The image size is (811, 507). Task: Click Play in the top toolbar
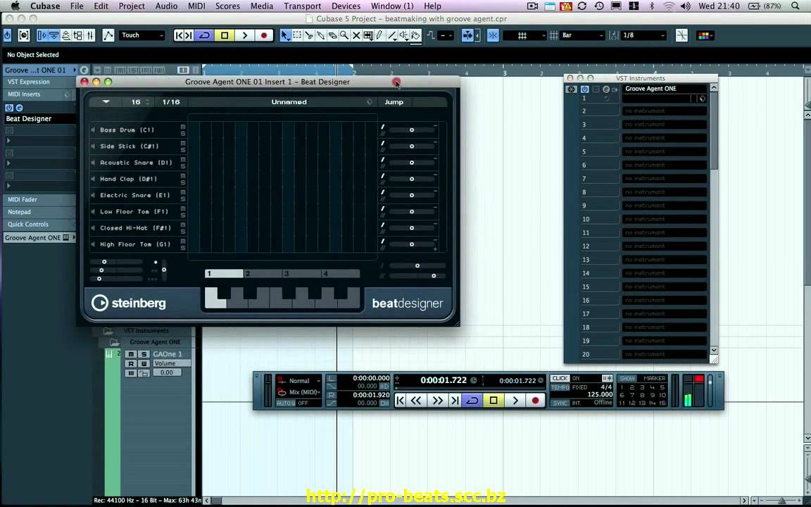point(245,35)
